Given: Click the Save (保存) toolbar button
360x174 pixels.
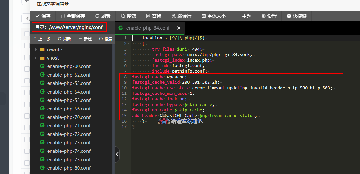Looking at the screenshot, I should click(x=43, y=16).
